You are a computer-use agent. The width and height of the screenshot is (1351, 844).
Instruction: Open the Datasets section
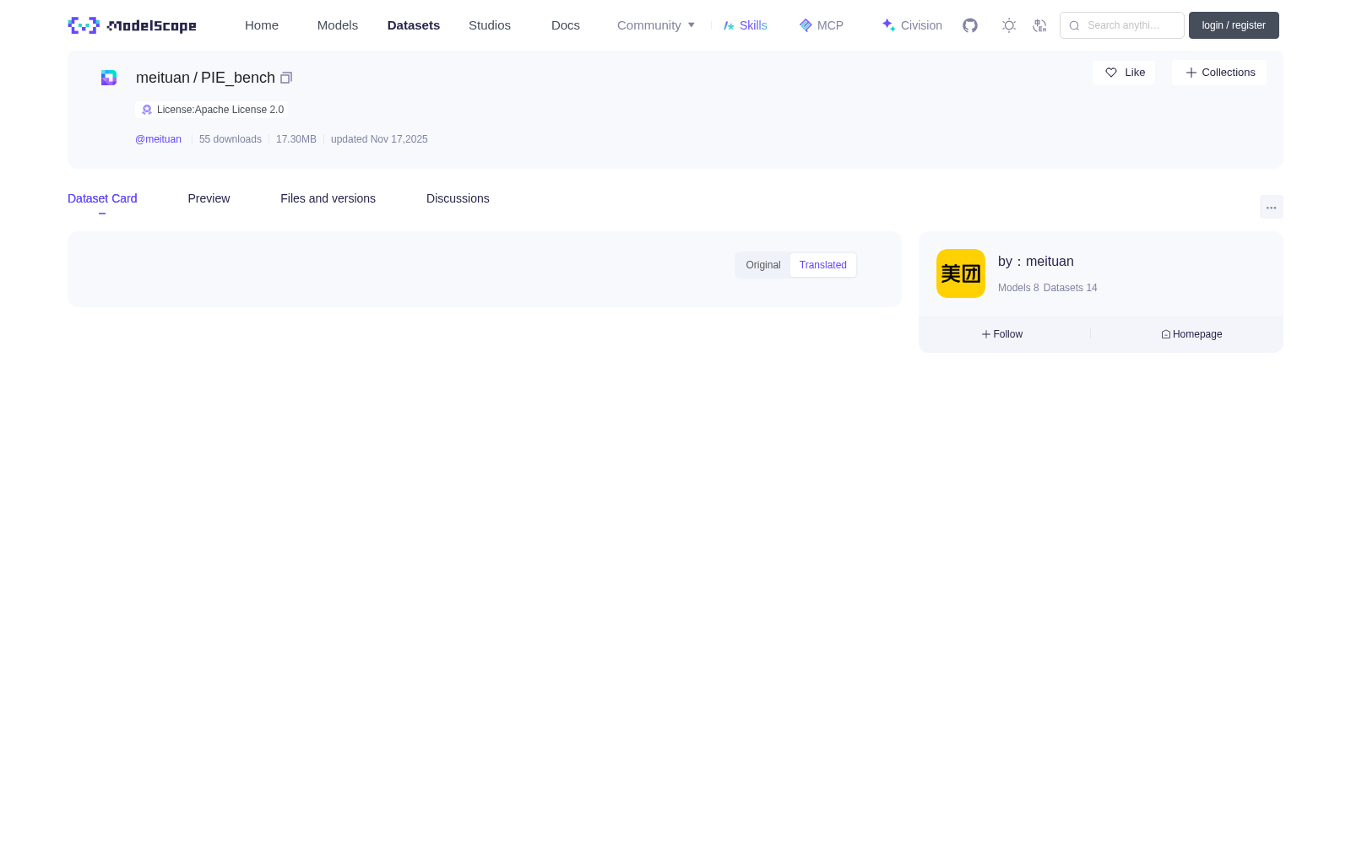tap(414, 25)
